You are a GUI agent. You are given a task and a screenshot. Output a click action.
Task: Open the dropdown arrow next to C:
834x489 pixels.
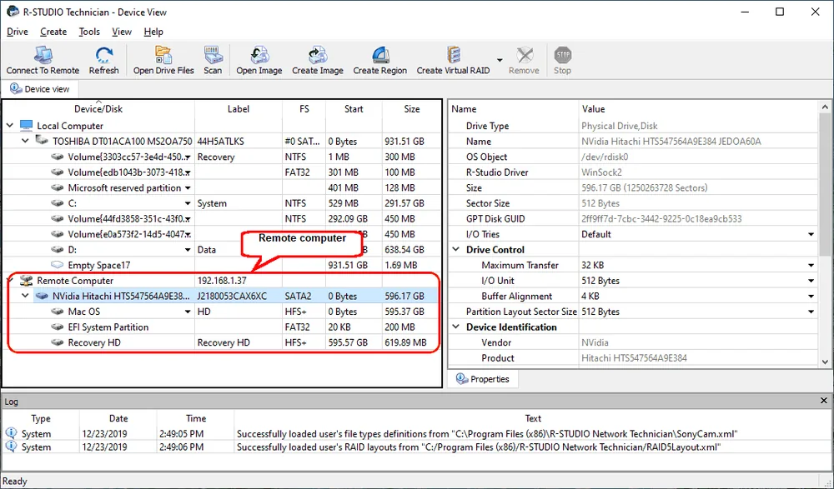tap(188, 203)
